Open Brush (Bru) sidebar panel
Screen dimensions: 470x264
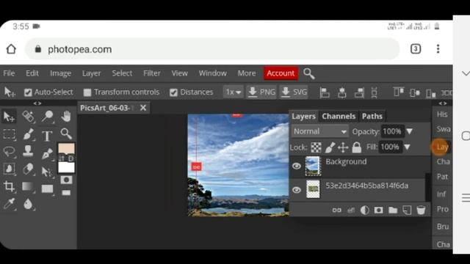click(x=443, y=227)
